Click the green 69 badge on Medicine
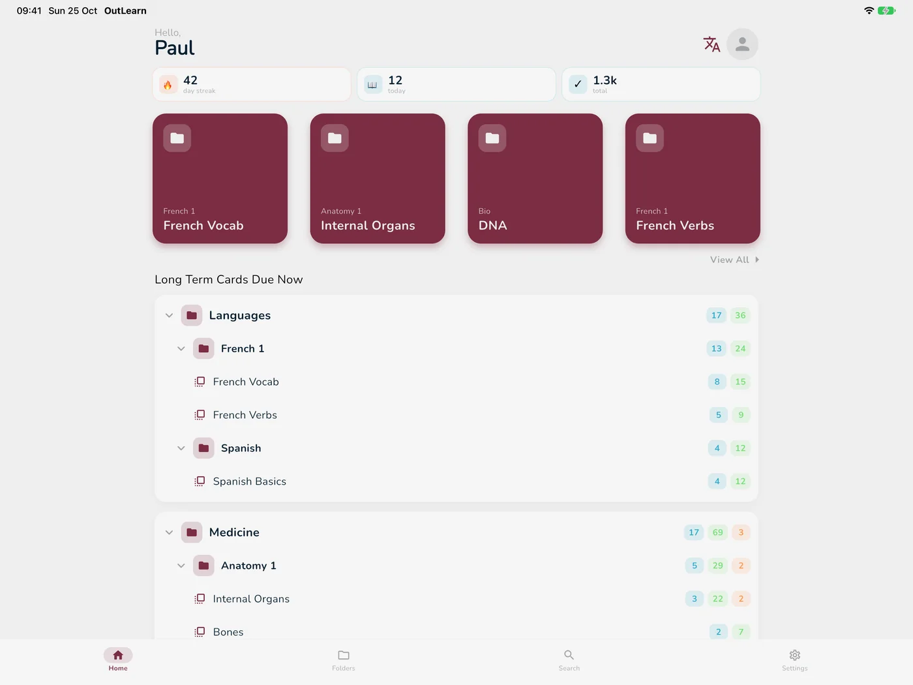 [717, 532]
